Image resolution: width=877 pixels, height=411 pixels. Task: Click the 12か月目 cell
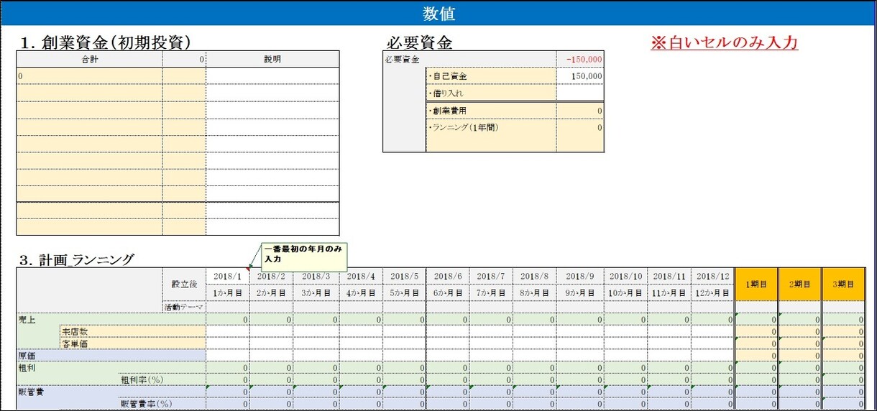(713, 292)
